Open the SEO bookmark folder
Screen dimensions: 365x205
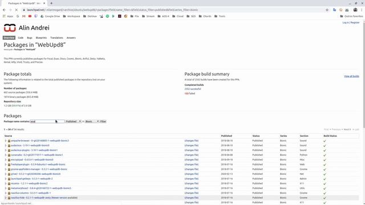click(191, 17)
